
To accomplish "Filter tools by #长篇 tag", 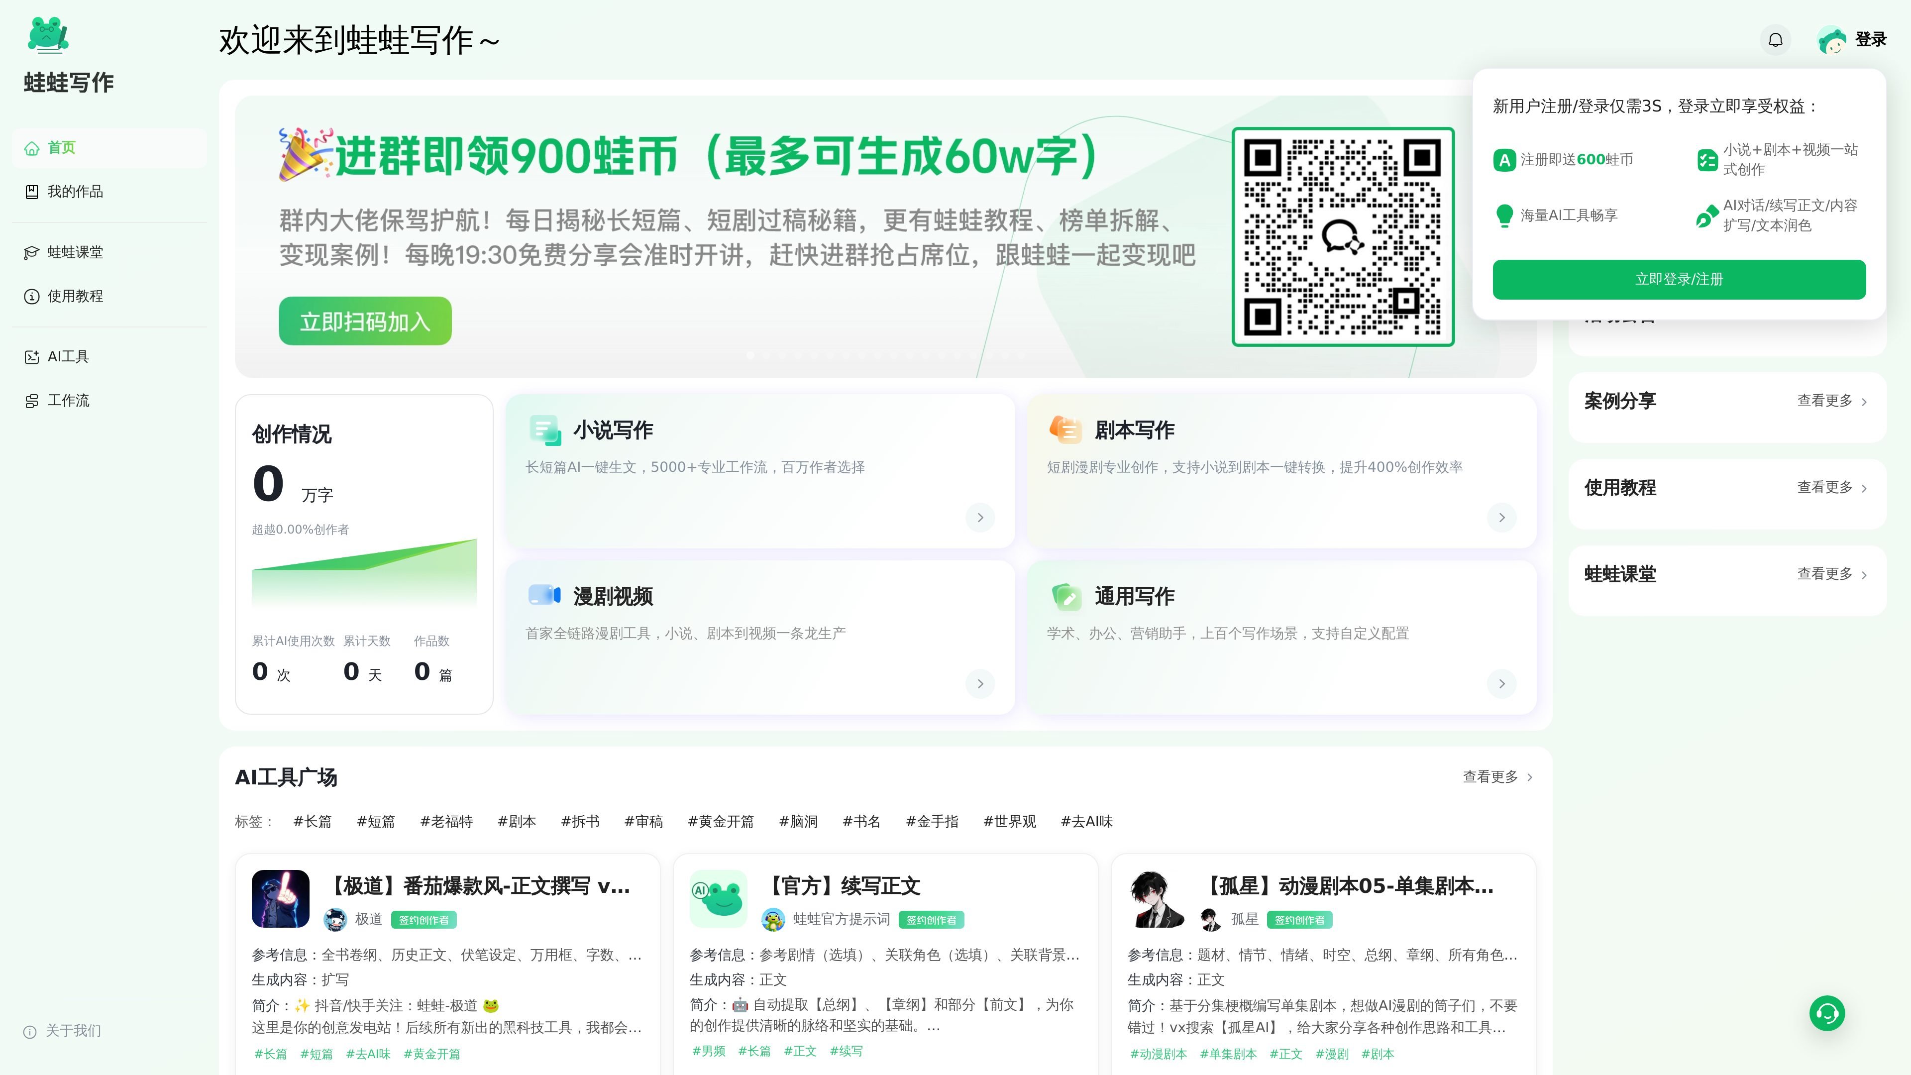I will point(313,822).
